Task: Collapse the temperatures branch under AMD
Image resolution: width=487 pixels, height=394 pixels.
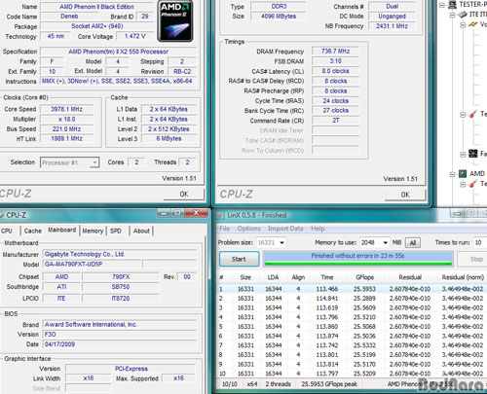Action: (463, 185)
